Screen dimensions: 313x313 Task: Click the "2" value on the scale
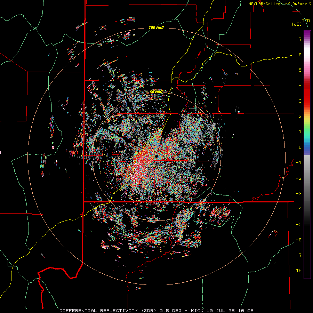pos(300,117)
